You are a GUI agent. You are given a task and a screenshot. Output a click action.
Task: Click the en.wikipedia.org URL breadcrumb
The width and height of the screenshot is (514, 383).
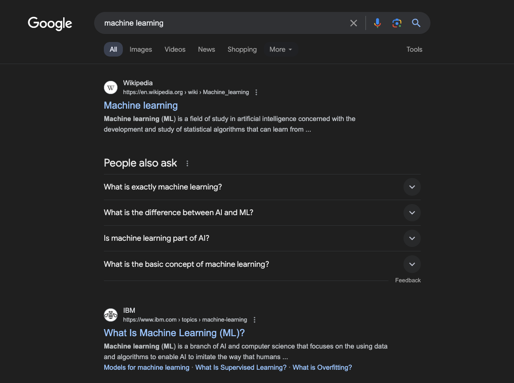point(186,92)
